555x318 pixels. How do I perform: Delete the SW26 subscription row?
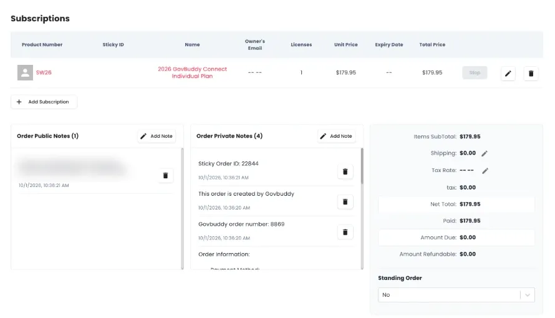pos(531,73)
